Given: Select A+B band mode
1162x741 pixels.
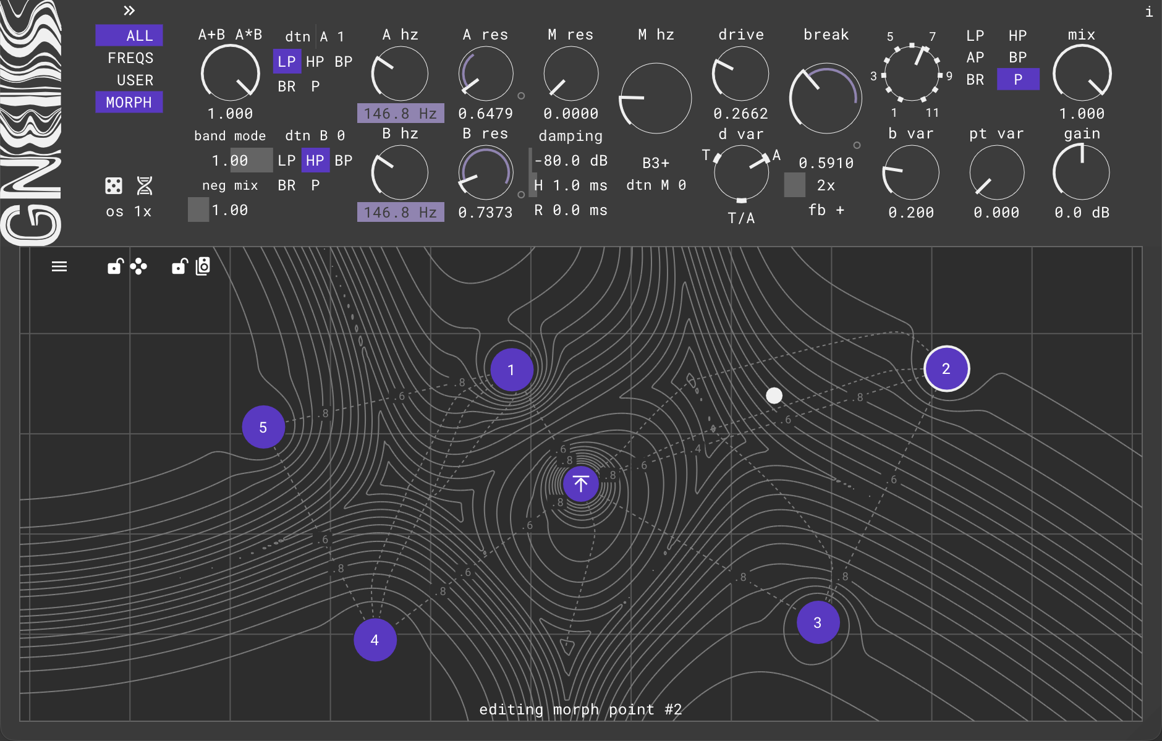Looking at the screenshot, I should coord(211,35).
